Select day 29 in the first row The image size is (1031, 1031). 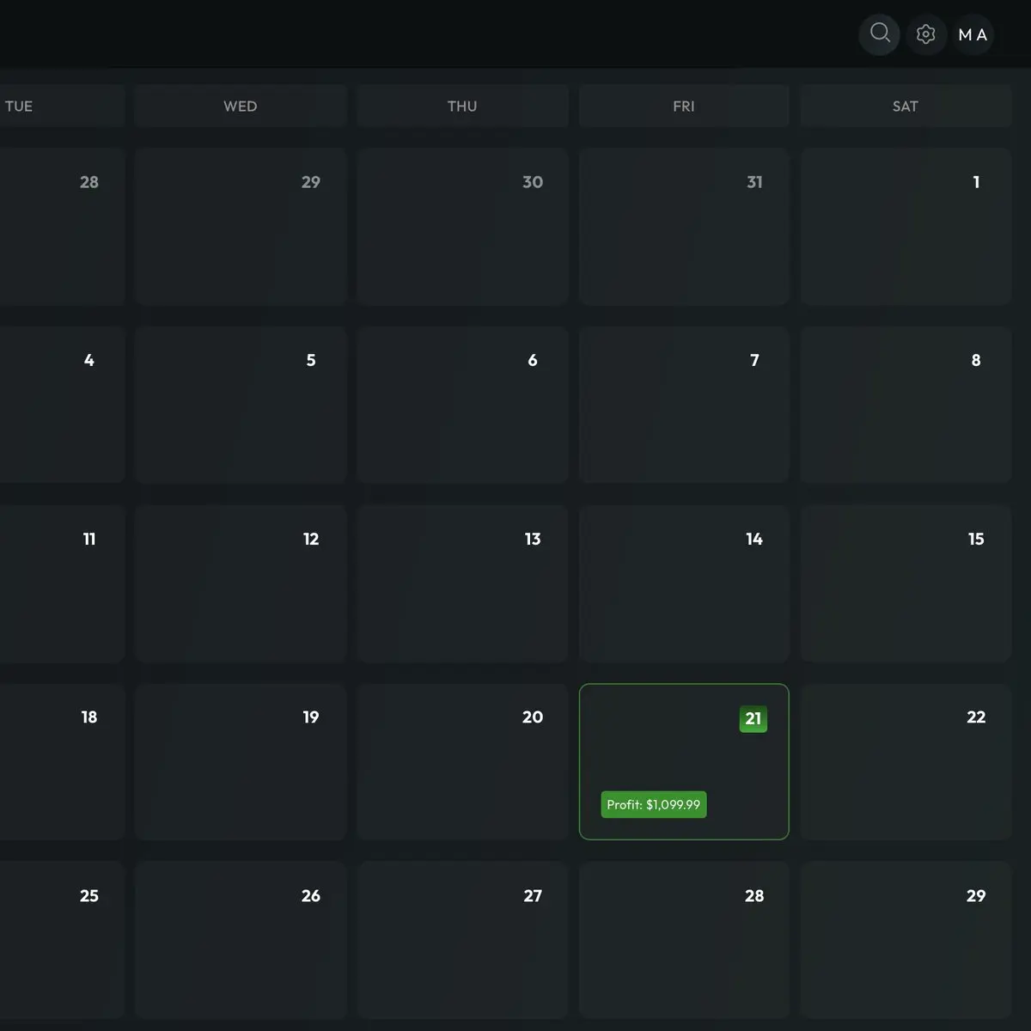(241, 226)
